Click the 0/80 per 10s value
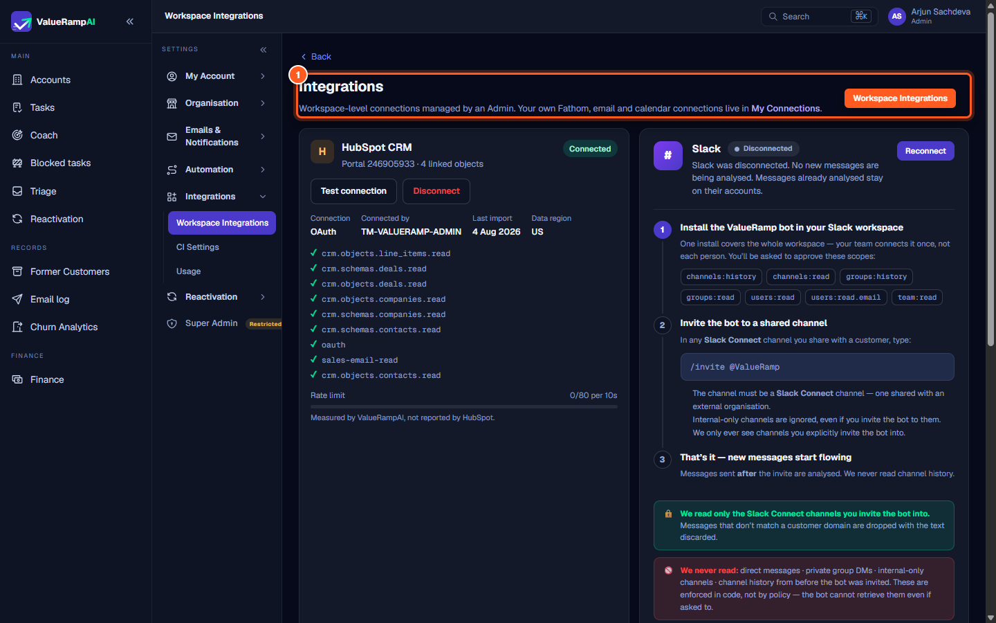This screenshot has height=623, width=996. coord(593,395)
